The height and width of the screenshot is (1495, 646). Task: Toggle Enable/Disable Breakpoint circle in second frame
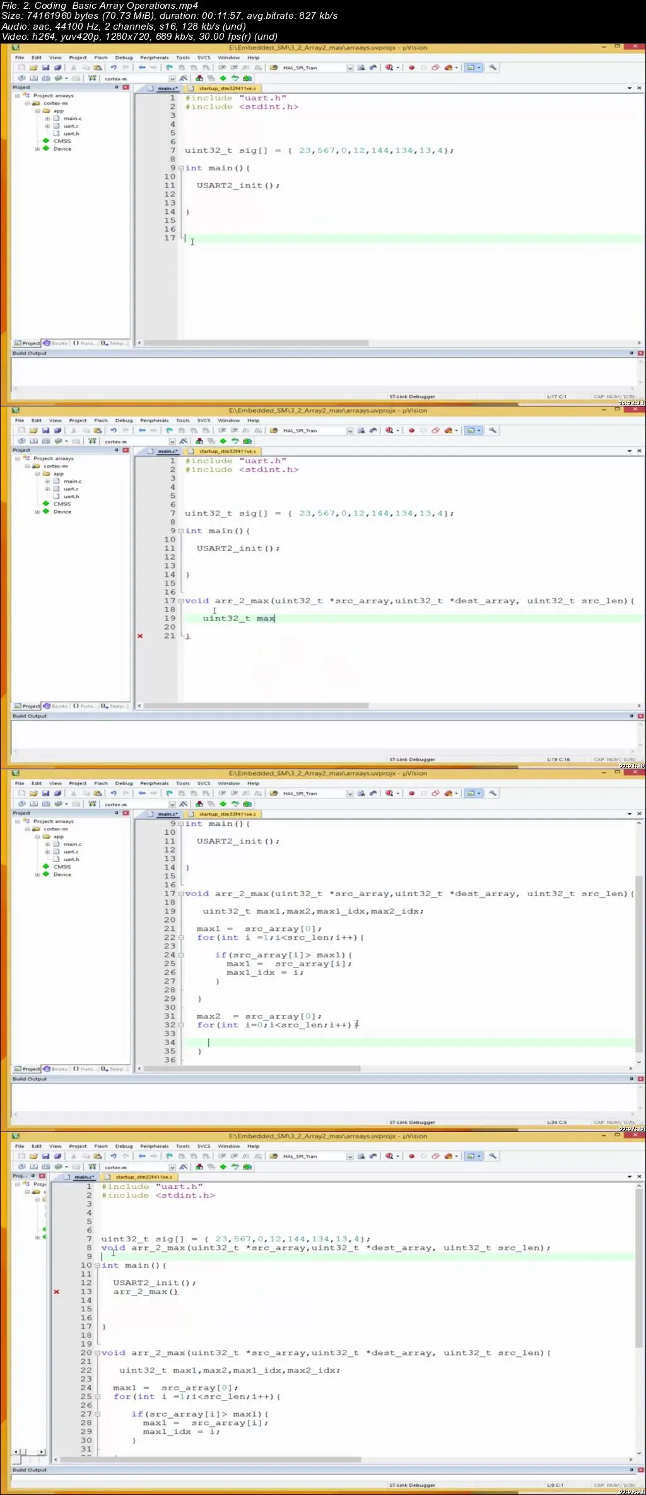423,430
